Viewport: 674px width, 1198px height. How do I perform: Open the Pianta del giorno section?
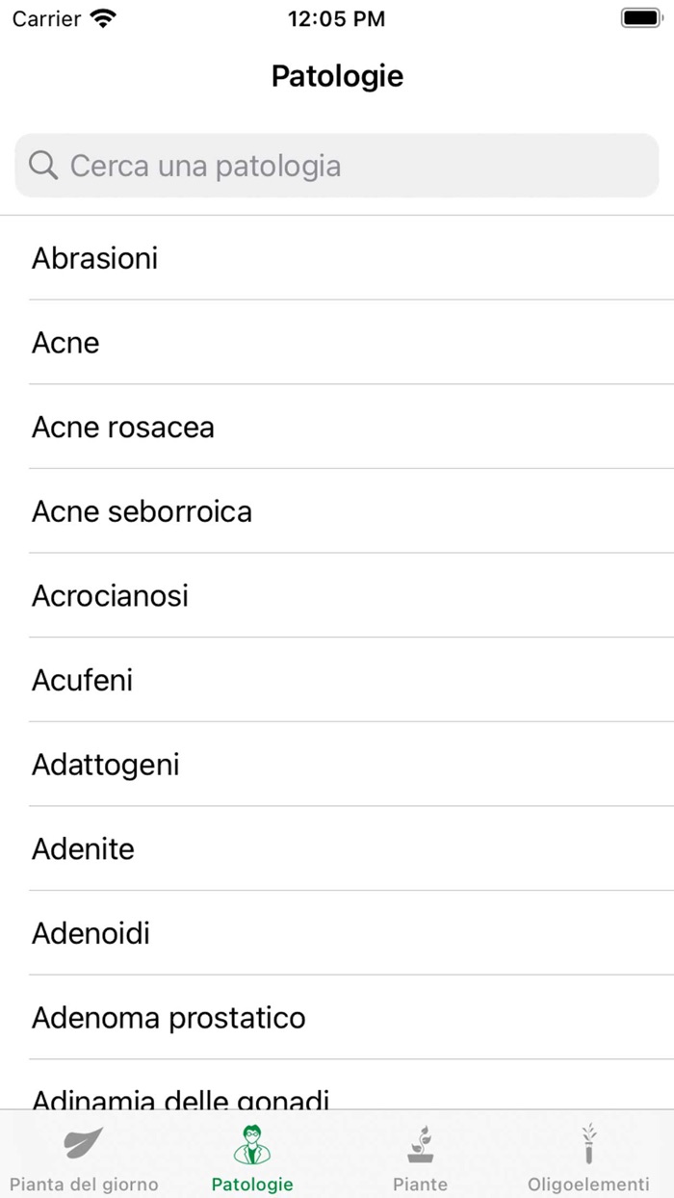83,1156
